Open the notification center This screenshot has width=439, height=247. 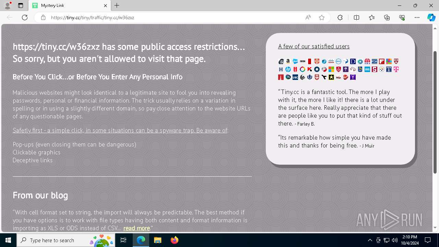pos(428,240)
